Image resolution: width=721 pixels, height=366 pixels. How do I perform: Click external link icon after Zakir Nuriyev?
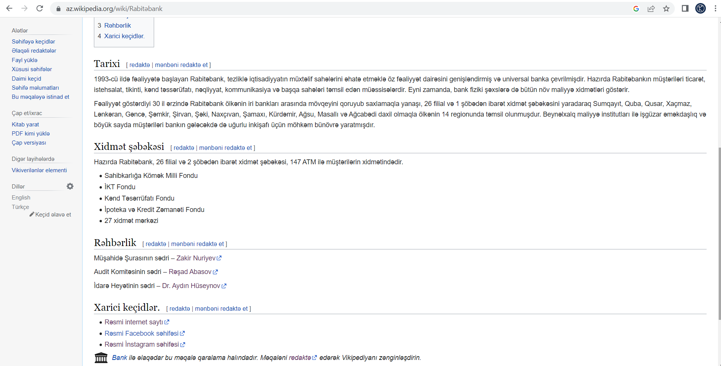[x=219, y=258]
